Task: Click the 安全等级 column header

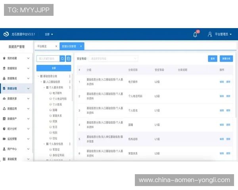Action: pos(159,70)
